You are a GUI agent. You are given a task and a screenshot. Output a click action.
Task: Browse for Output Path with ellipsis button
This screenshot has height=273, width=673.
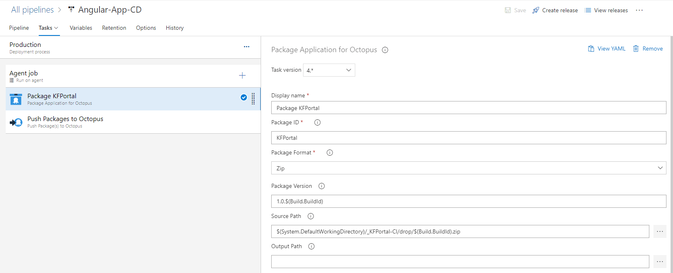pos(660,262)
